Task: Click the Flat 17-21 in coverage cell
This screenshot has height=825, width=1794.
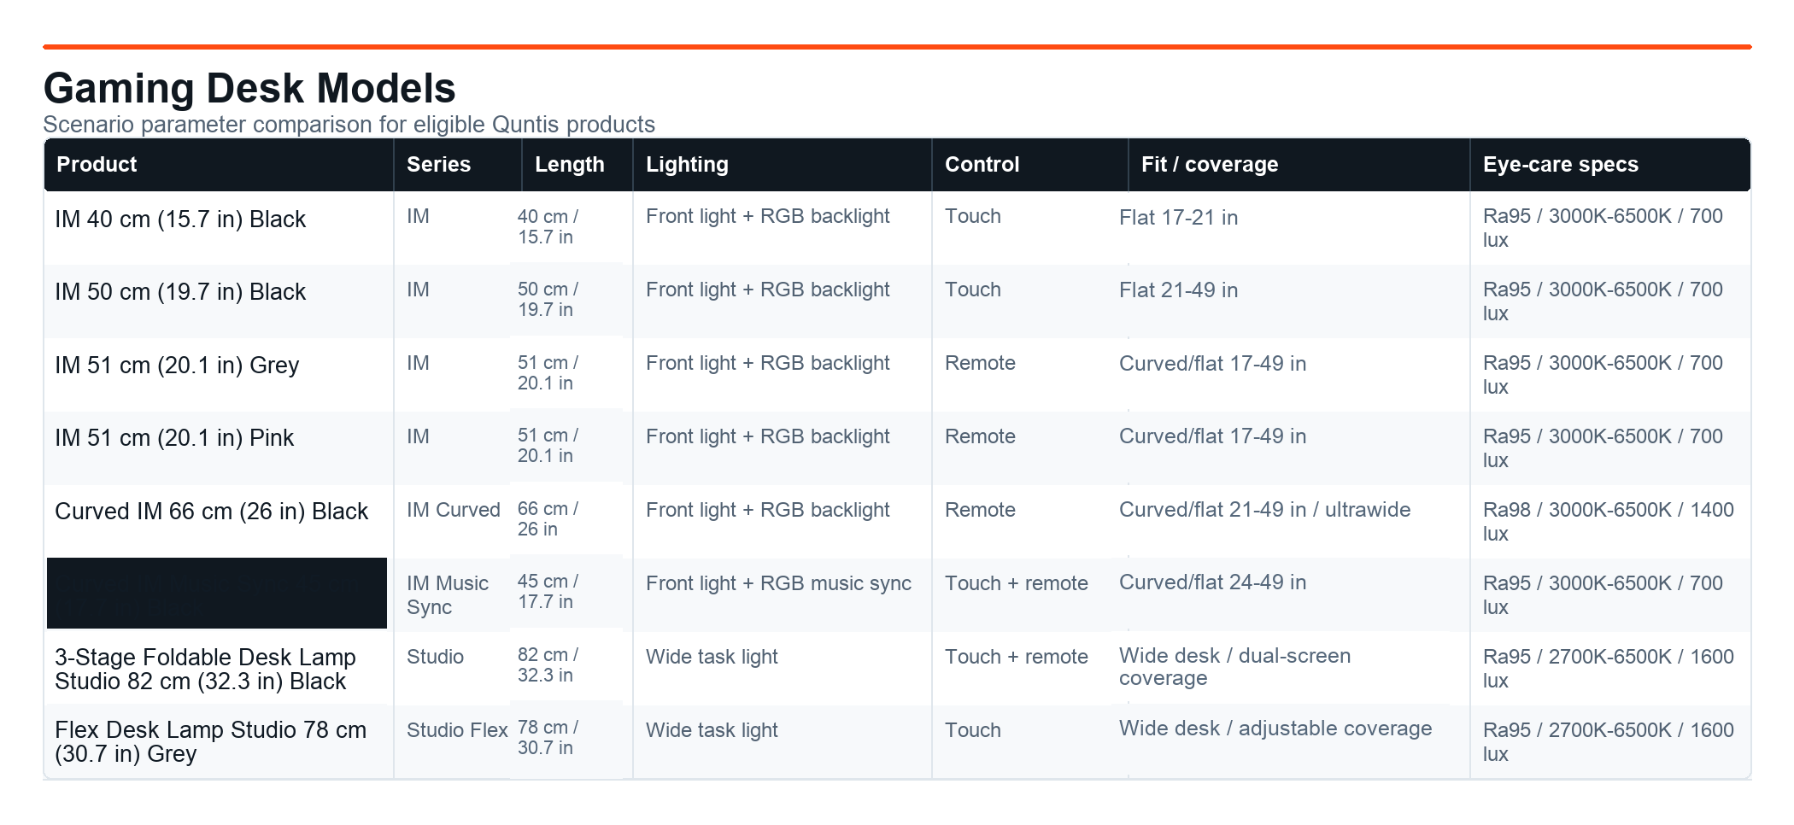Action: [1178, 218]
